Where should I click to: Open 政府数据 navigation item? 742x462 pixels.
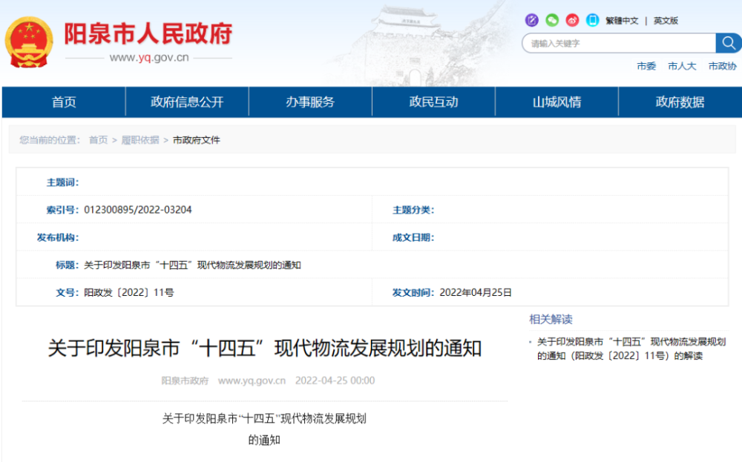680,102
